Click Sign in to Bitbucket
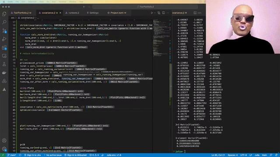This screenshot has height=157, width=280. (75, 155)
